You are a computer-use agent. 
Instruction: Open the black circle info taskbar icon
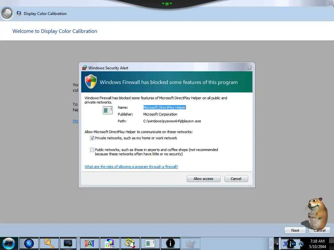(170, 243)
